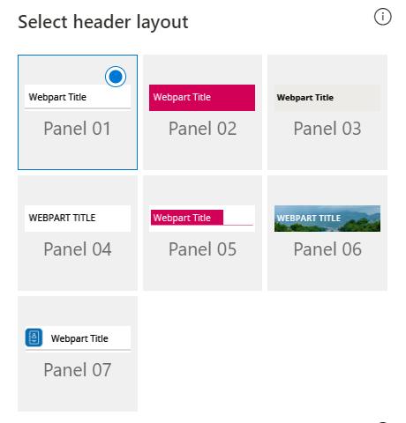Click the pink tab title preview in Panel 05
This screenshot has width=406, height=423.
(187, 218)
